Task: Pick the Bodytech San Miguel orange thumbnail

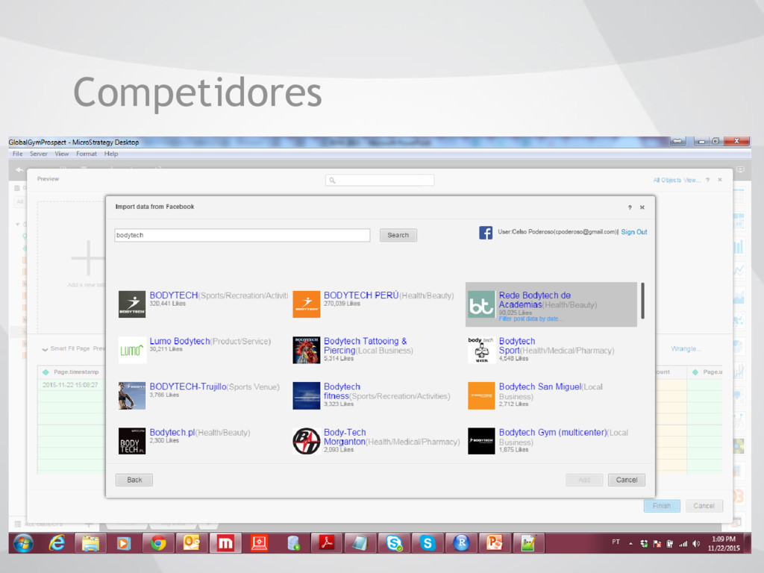Action: pyautogui.click(x=481, y=395)
